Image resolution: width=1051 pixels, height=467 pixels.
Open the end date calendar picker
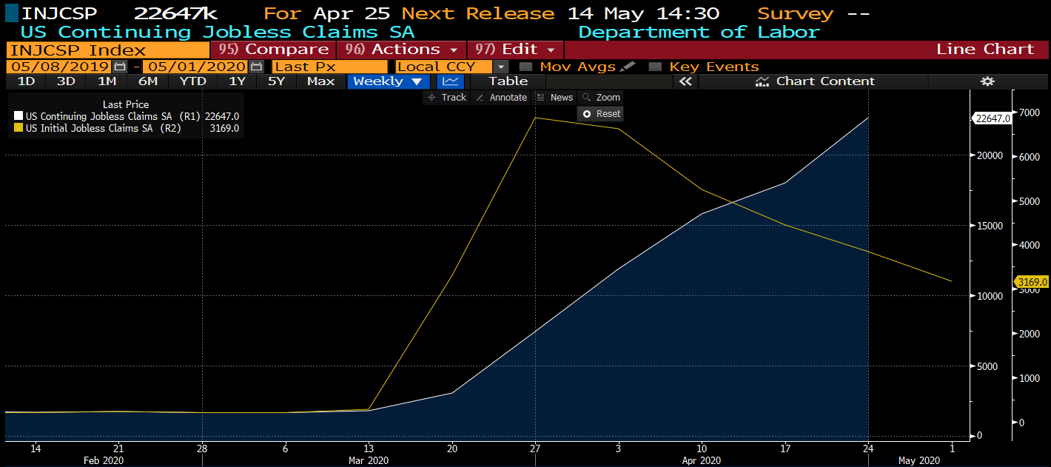click(x=256, y=67)
